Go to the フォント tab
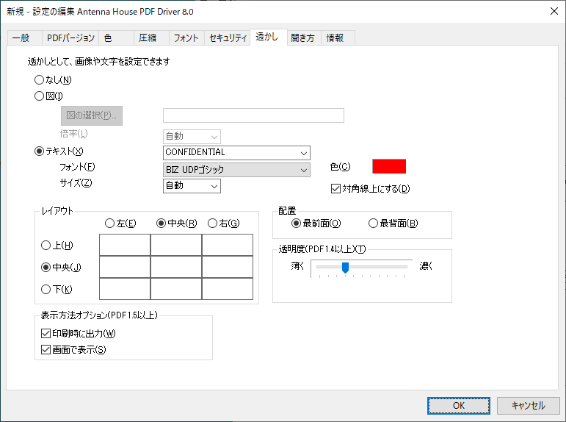 point(186,38)
